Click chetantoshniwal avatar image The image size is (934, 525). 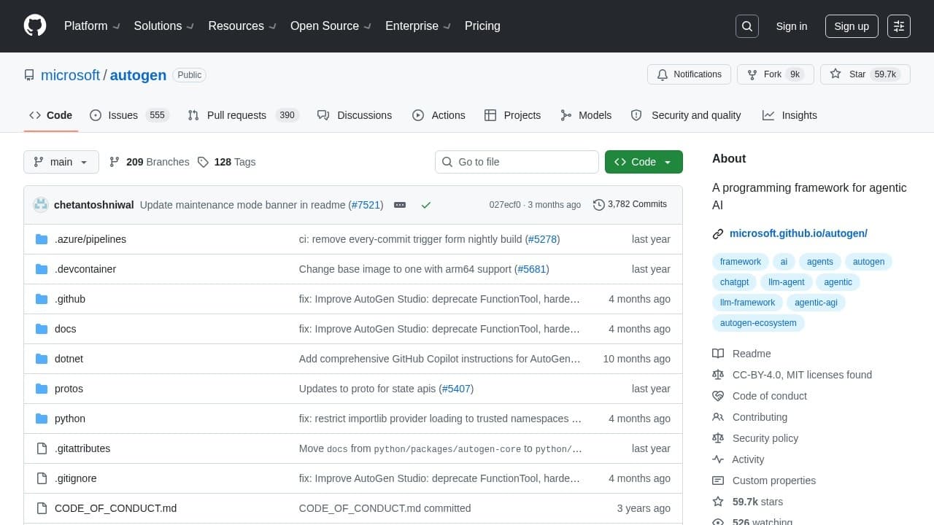pos(41,205)
